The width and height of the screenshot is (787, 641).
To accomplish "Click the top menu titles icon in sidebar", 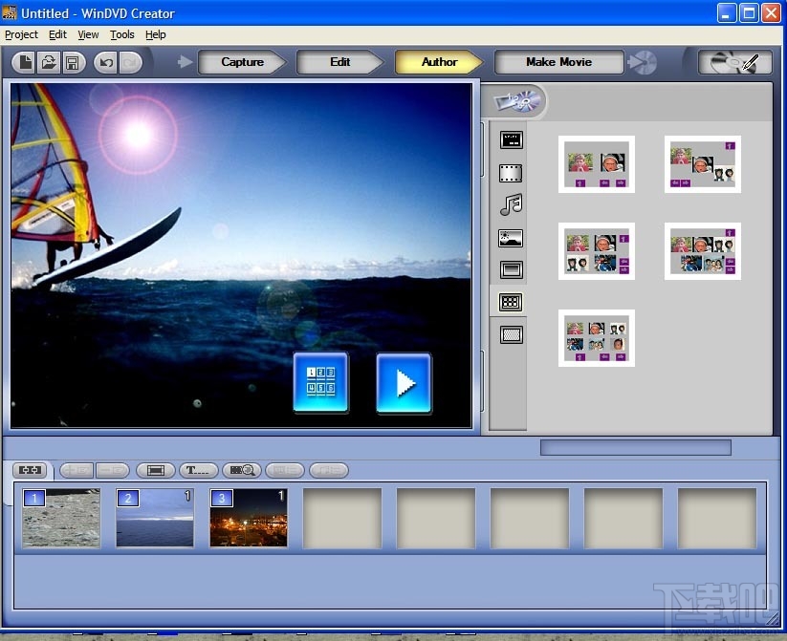I will tap(511, 140).
